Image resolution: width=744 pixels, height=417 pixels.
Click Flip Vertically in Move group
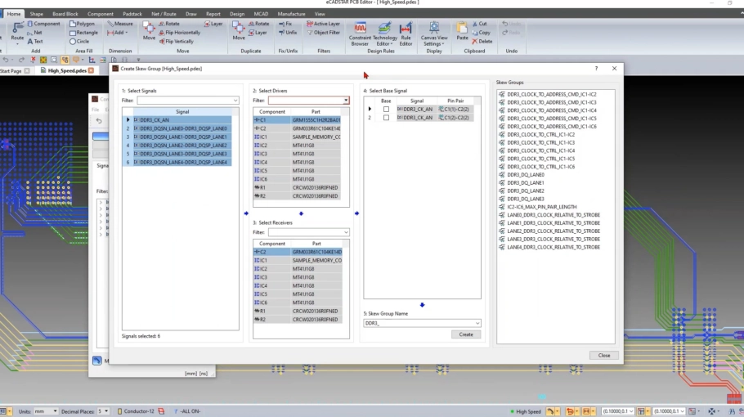coord(177,41)
